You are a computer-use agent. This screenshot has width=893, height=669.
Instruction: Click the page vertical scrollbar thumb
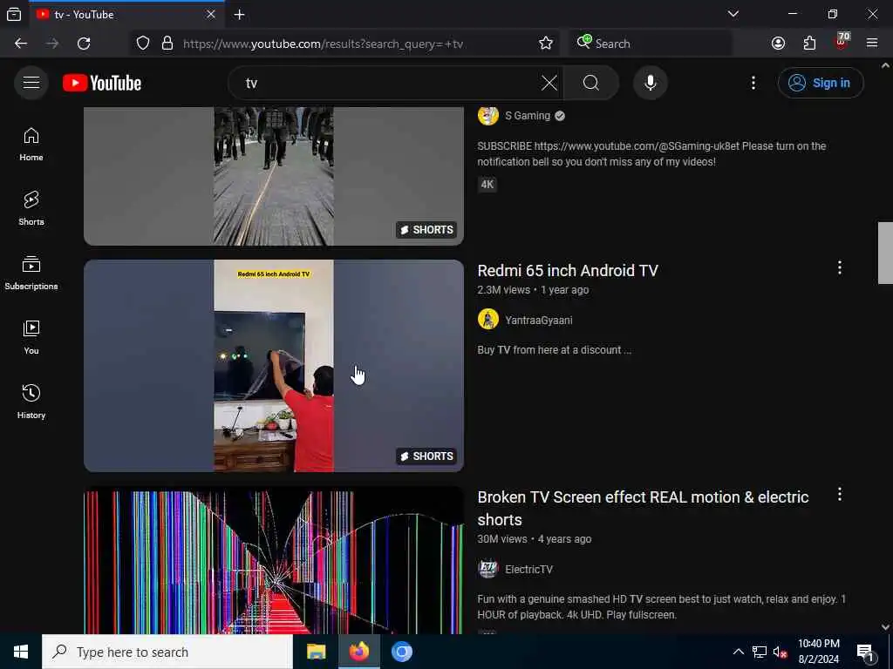(885, 253)
